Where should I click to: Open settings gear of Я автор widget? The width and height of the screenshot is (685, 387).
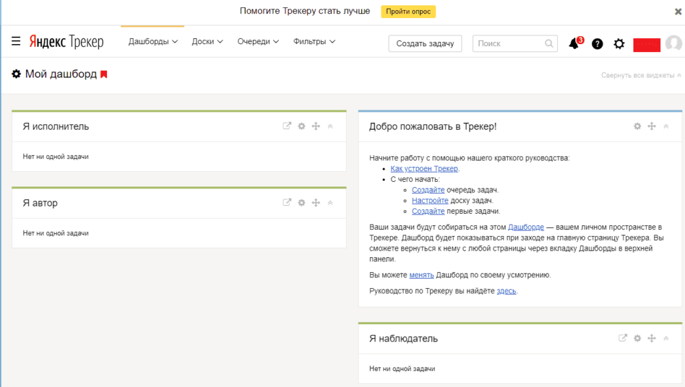pos(302,203)
